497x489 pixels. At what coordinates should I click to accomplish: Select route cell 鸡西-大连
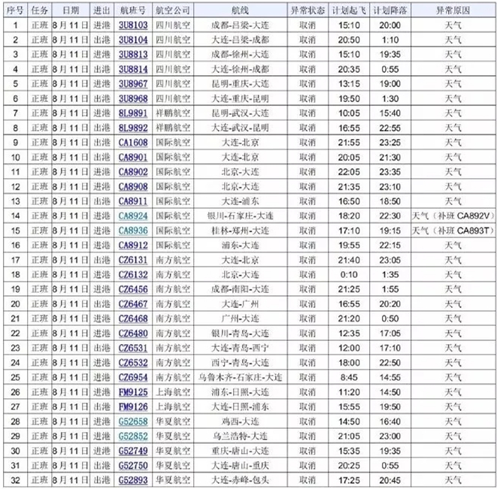241,421
